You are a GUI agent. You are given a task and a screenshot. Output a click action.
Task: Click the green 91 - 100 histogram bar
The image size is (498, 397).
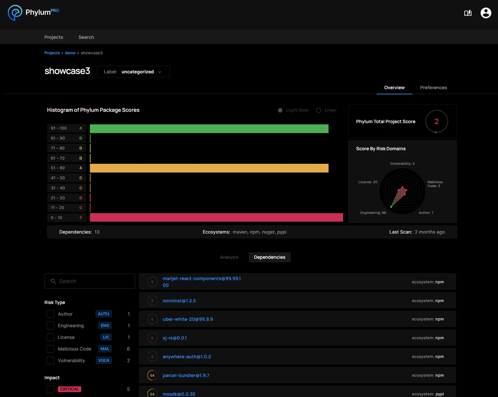tap(209, 129)
